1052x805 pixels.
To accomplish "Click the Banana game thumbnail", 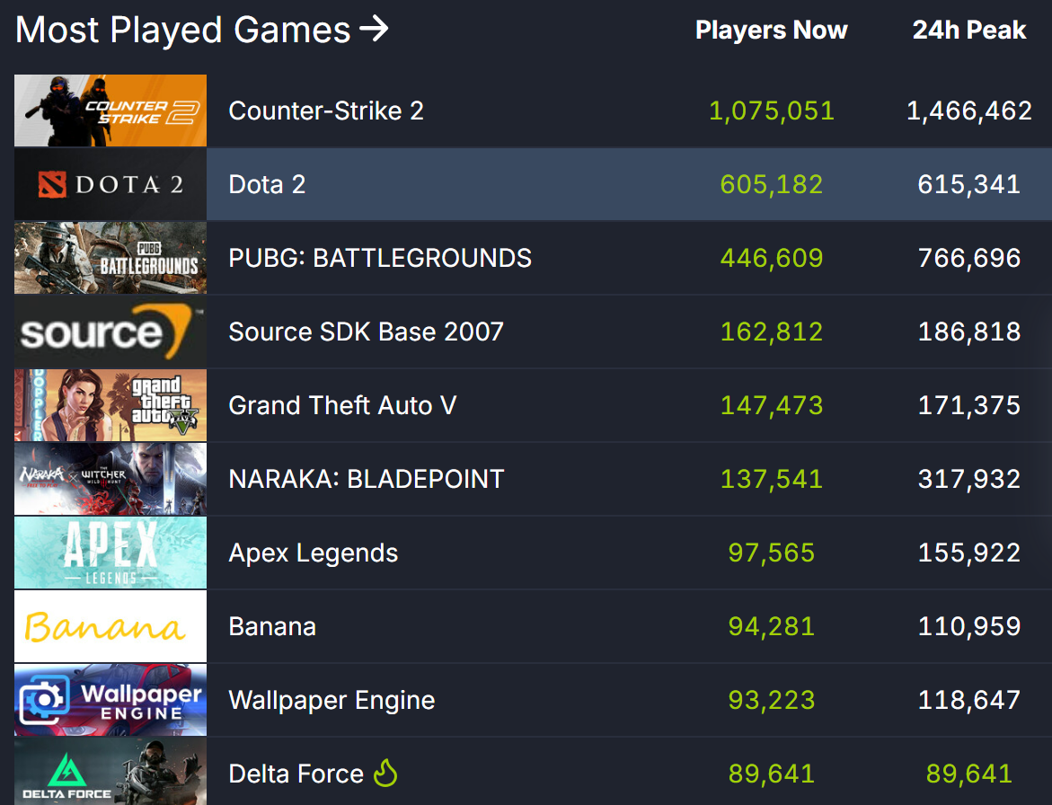I will (110, 625).
